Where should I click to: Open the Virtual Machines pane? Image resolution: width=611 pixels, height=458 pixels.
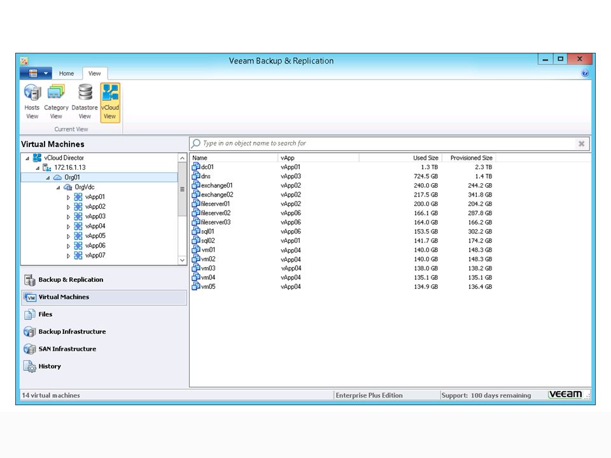coord(104,297)
